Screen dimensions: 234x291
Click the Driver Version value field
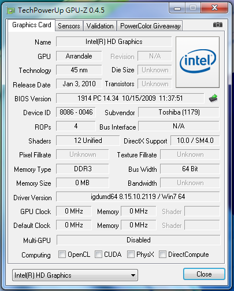coord(138,197)
